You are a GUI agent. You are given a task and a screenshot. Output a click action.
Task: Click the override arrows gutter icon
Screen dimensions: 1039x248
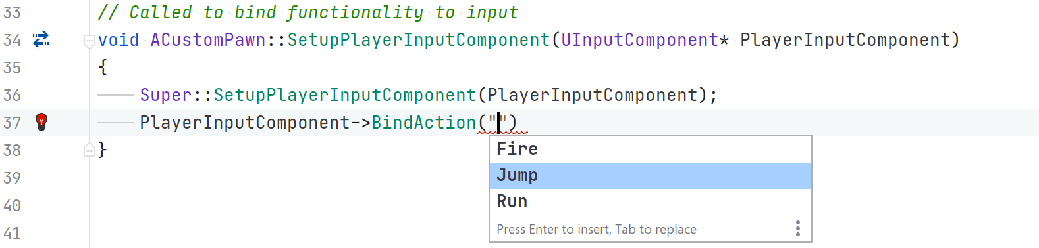[x=41, y=40]
